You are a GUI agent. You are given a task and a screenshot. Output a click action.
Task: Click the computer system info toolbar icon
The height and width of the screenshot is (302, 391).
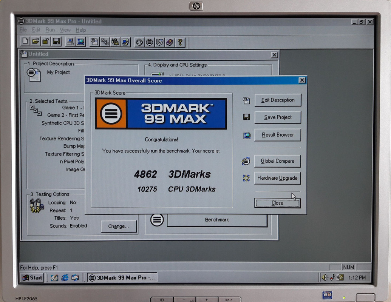click(x=70, y=42)
